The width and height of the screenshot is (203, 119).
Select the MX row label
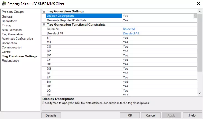(49, 42)
